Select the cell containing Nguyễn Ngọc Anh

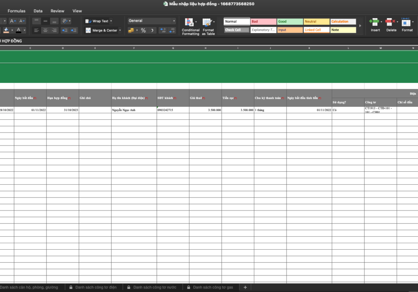pyautogui.click(x=134, y=110)
